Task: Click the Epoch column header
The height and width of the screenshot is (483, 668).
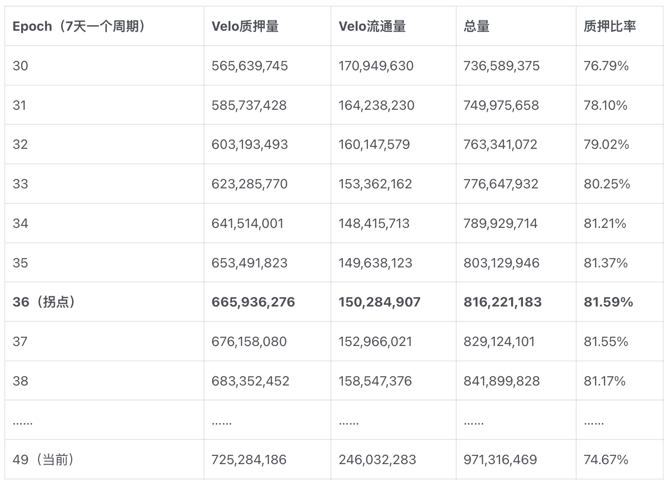Action: pos(79,26)
